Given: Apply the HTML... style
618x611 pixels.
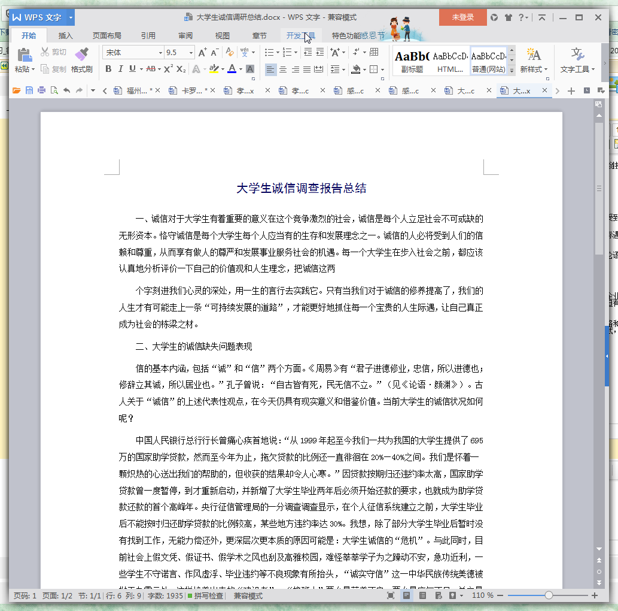Looking at the screenshot, I should point(450,62).
